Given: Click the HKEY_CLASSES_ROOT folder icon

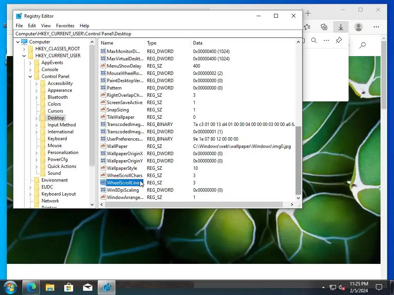Looking at the screenshot, I should 30,49.
